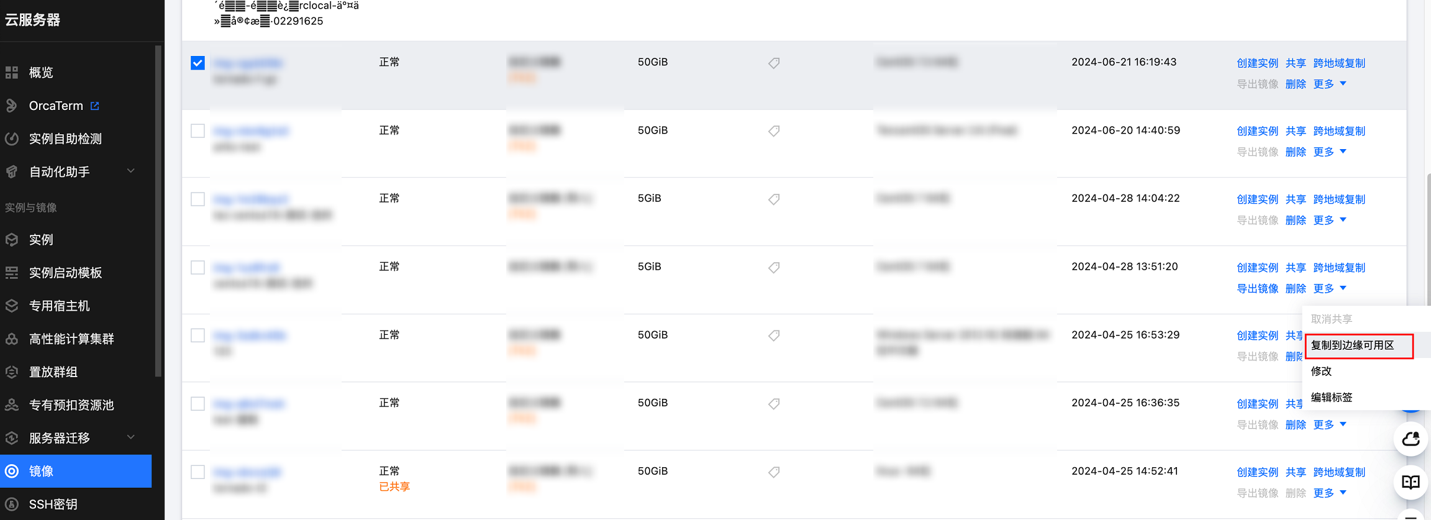The image size is (1431, 520).
Task: Expand the 服务器迁移 sidebar section
Action: click(131, 437)
